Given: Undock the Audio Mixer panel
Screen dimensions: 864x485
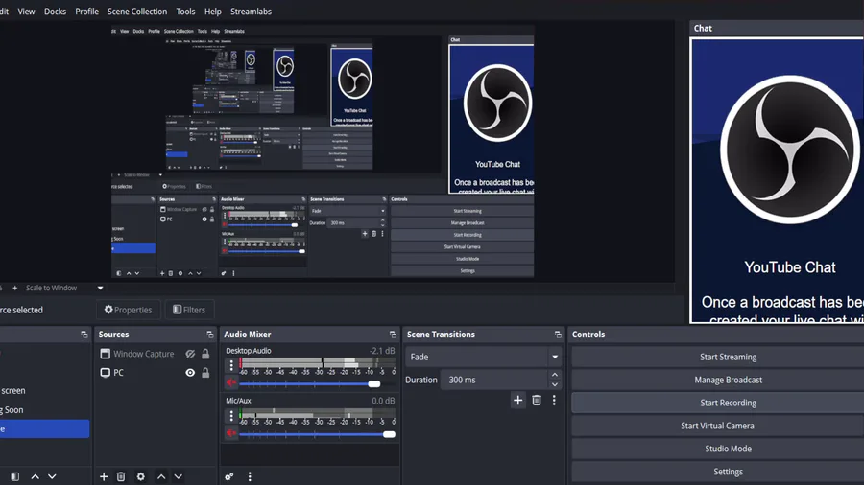Looking at the screenshot, I should [393, 335].
